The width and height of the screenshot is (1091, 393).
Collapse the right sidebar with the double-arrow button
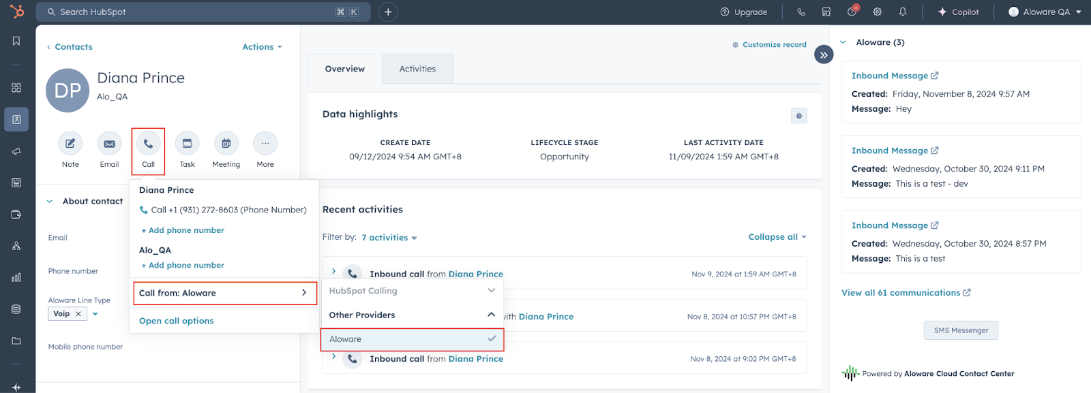coord(824,55)
